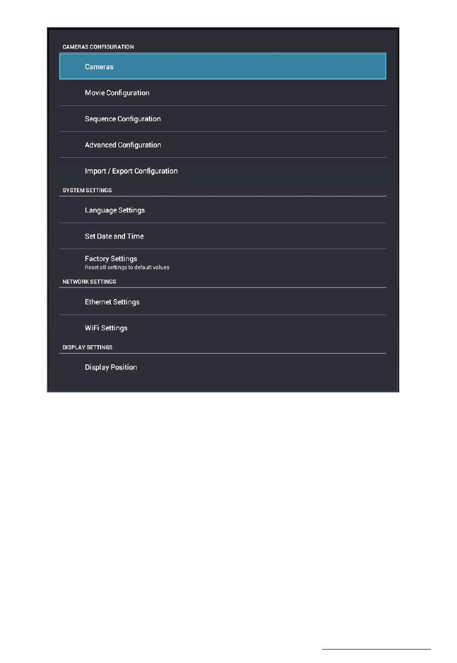Click the Cameras Configuration section header
The height and width of the screenshot is (663, 457).
98,47
